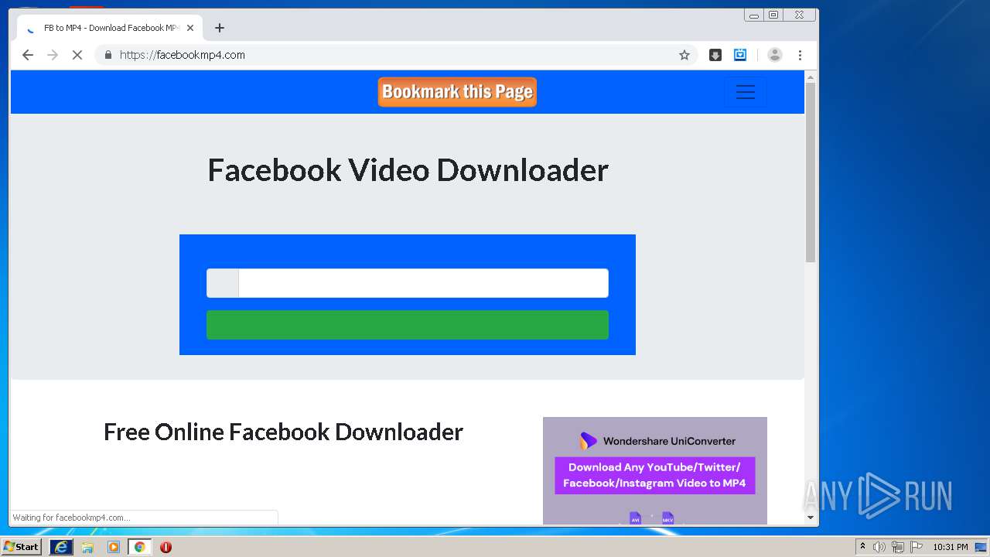Click the Opera taskbar icon

[x=166, y=547]
